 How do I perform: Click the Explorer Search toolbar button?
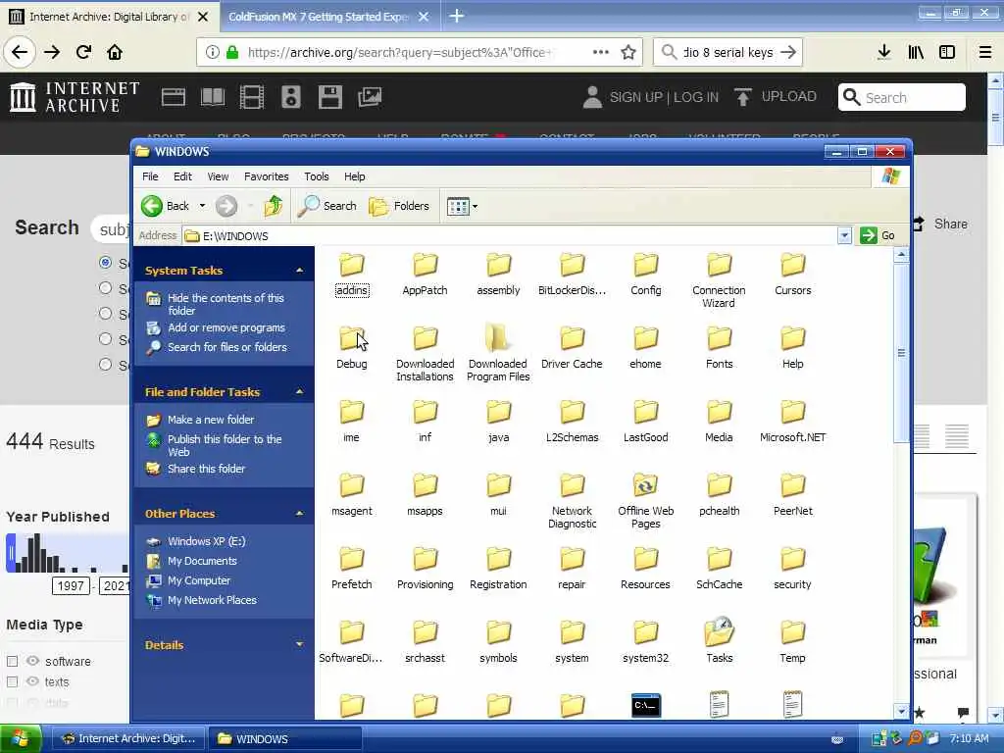pyautogui.click(x=327, y=206)
